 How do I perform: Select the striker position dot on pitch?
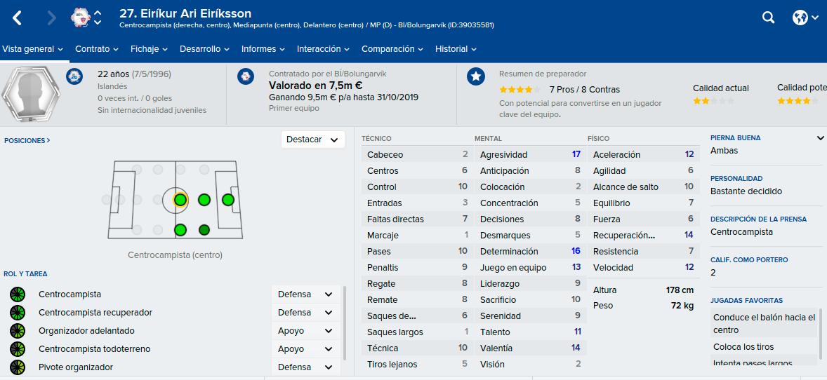[x=228, y=200]
